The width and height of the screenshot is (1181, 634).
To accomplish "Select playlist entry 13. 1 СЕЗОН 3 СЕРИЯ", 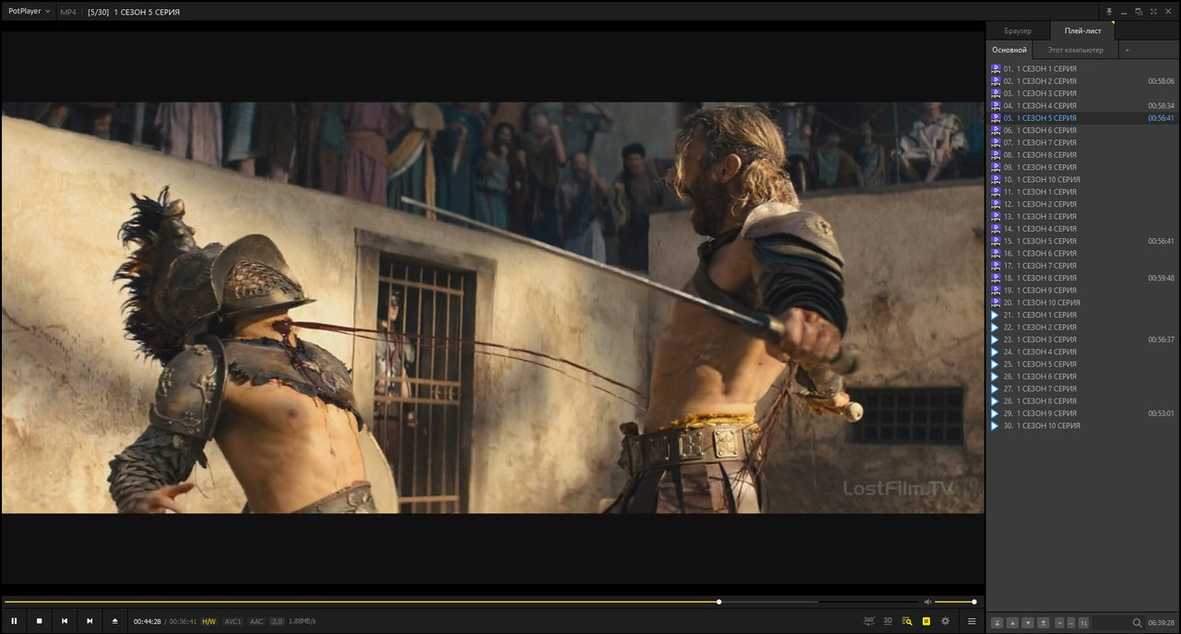I will click(x=1082, y=216).
